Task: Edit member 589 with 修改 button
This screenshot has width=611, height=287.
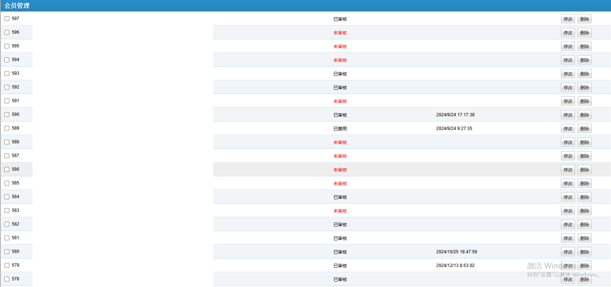Action: tap(568, 129)
